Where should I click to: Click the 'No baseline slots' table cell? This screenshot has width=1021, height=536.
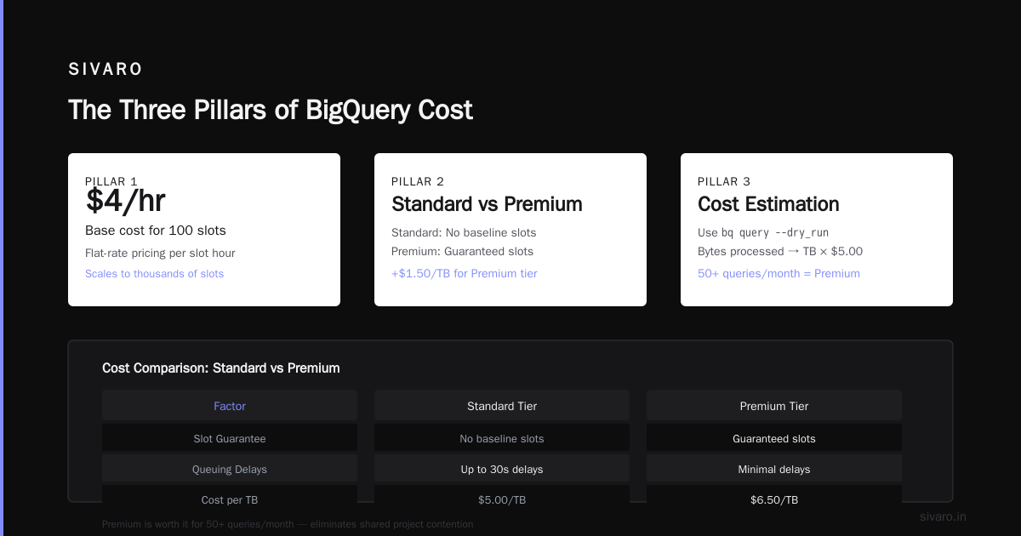click(x=502, y=438)
